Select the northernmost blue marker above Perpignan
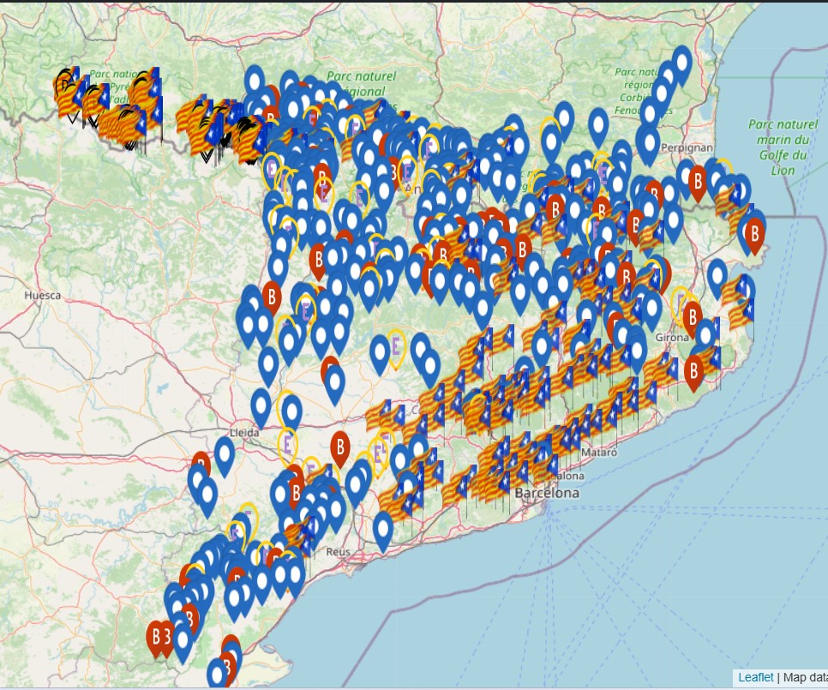 point(682,62)
